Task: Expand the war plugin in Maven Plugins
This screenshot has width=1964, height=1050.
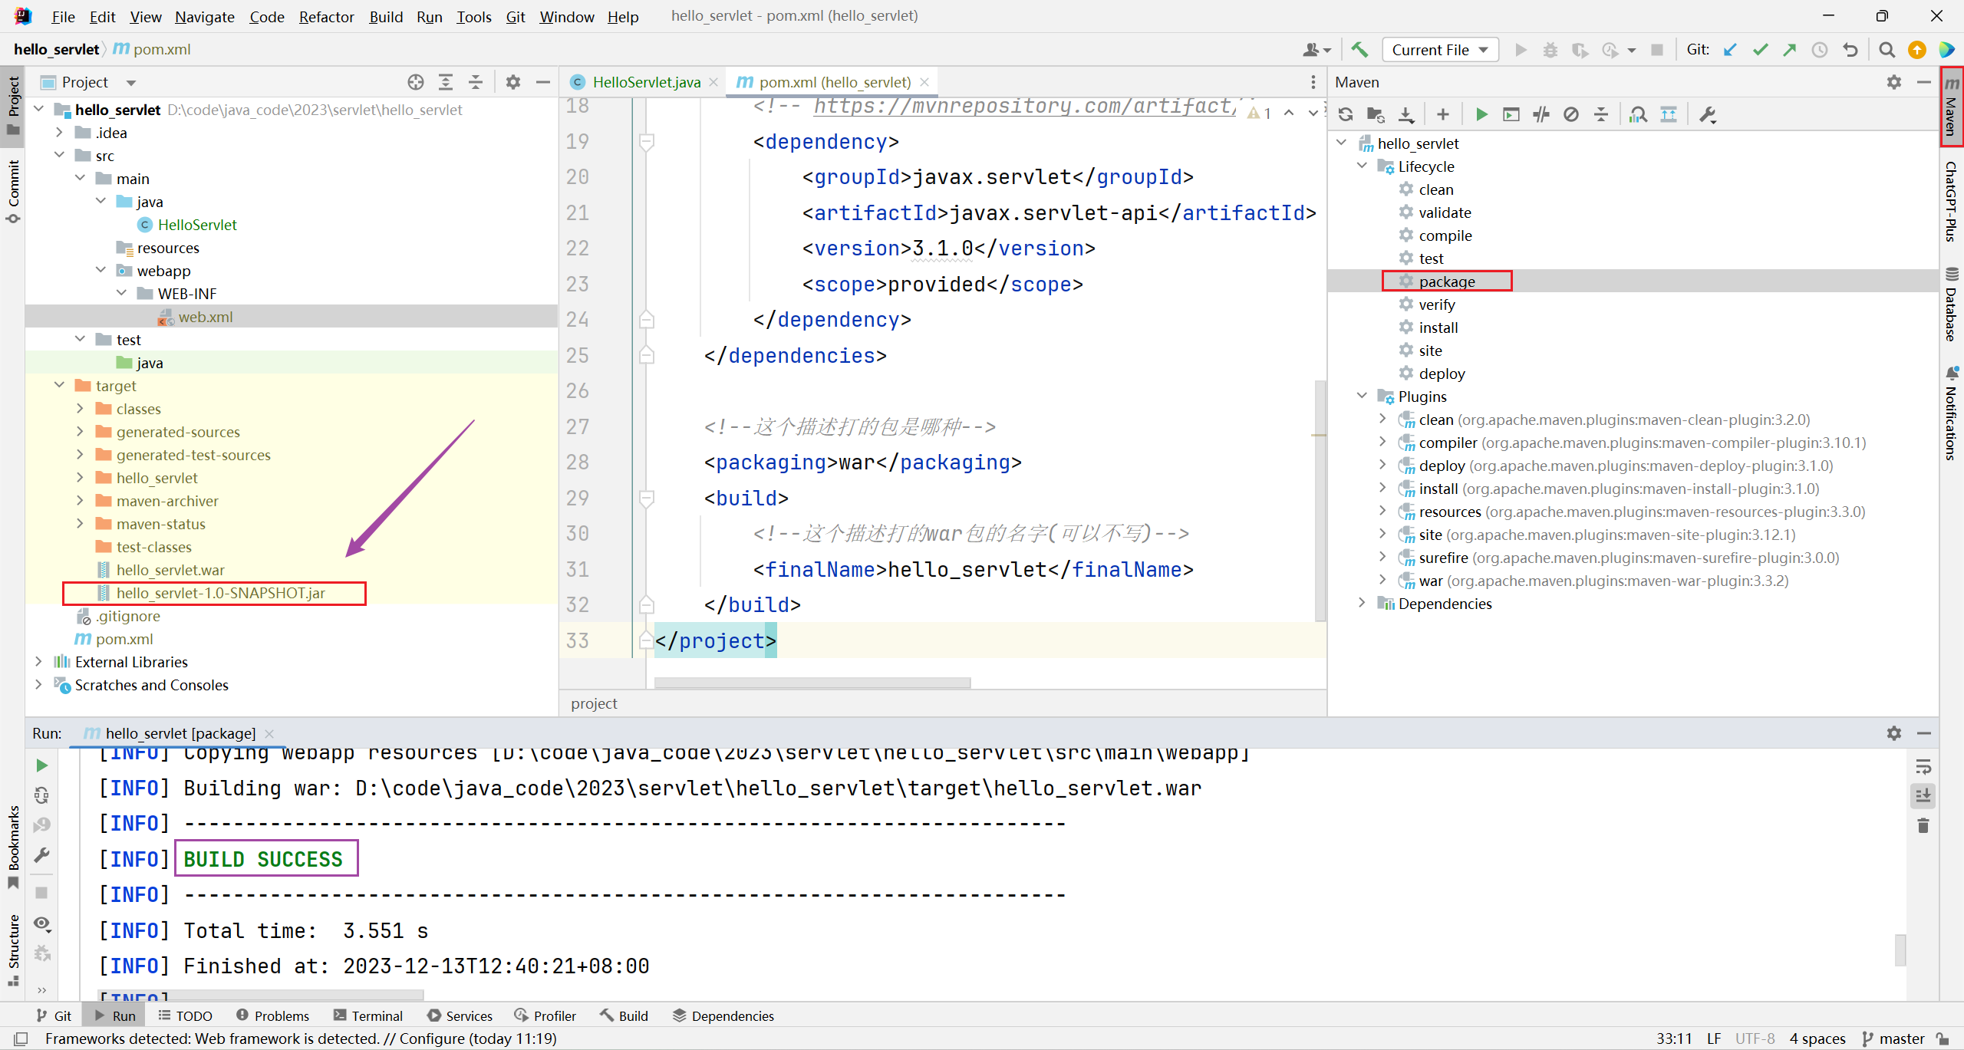Action: (1382, 580)
